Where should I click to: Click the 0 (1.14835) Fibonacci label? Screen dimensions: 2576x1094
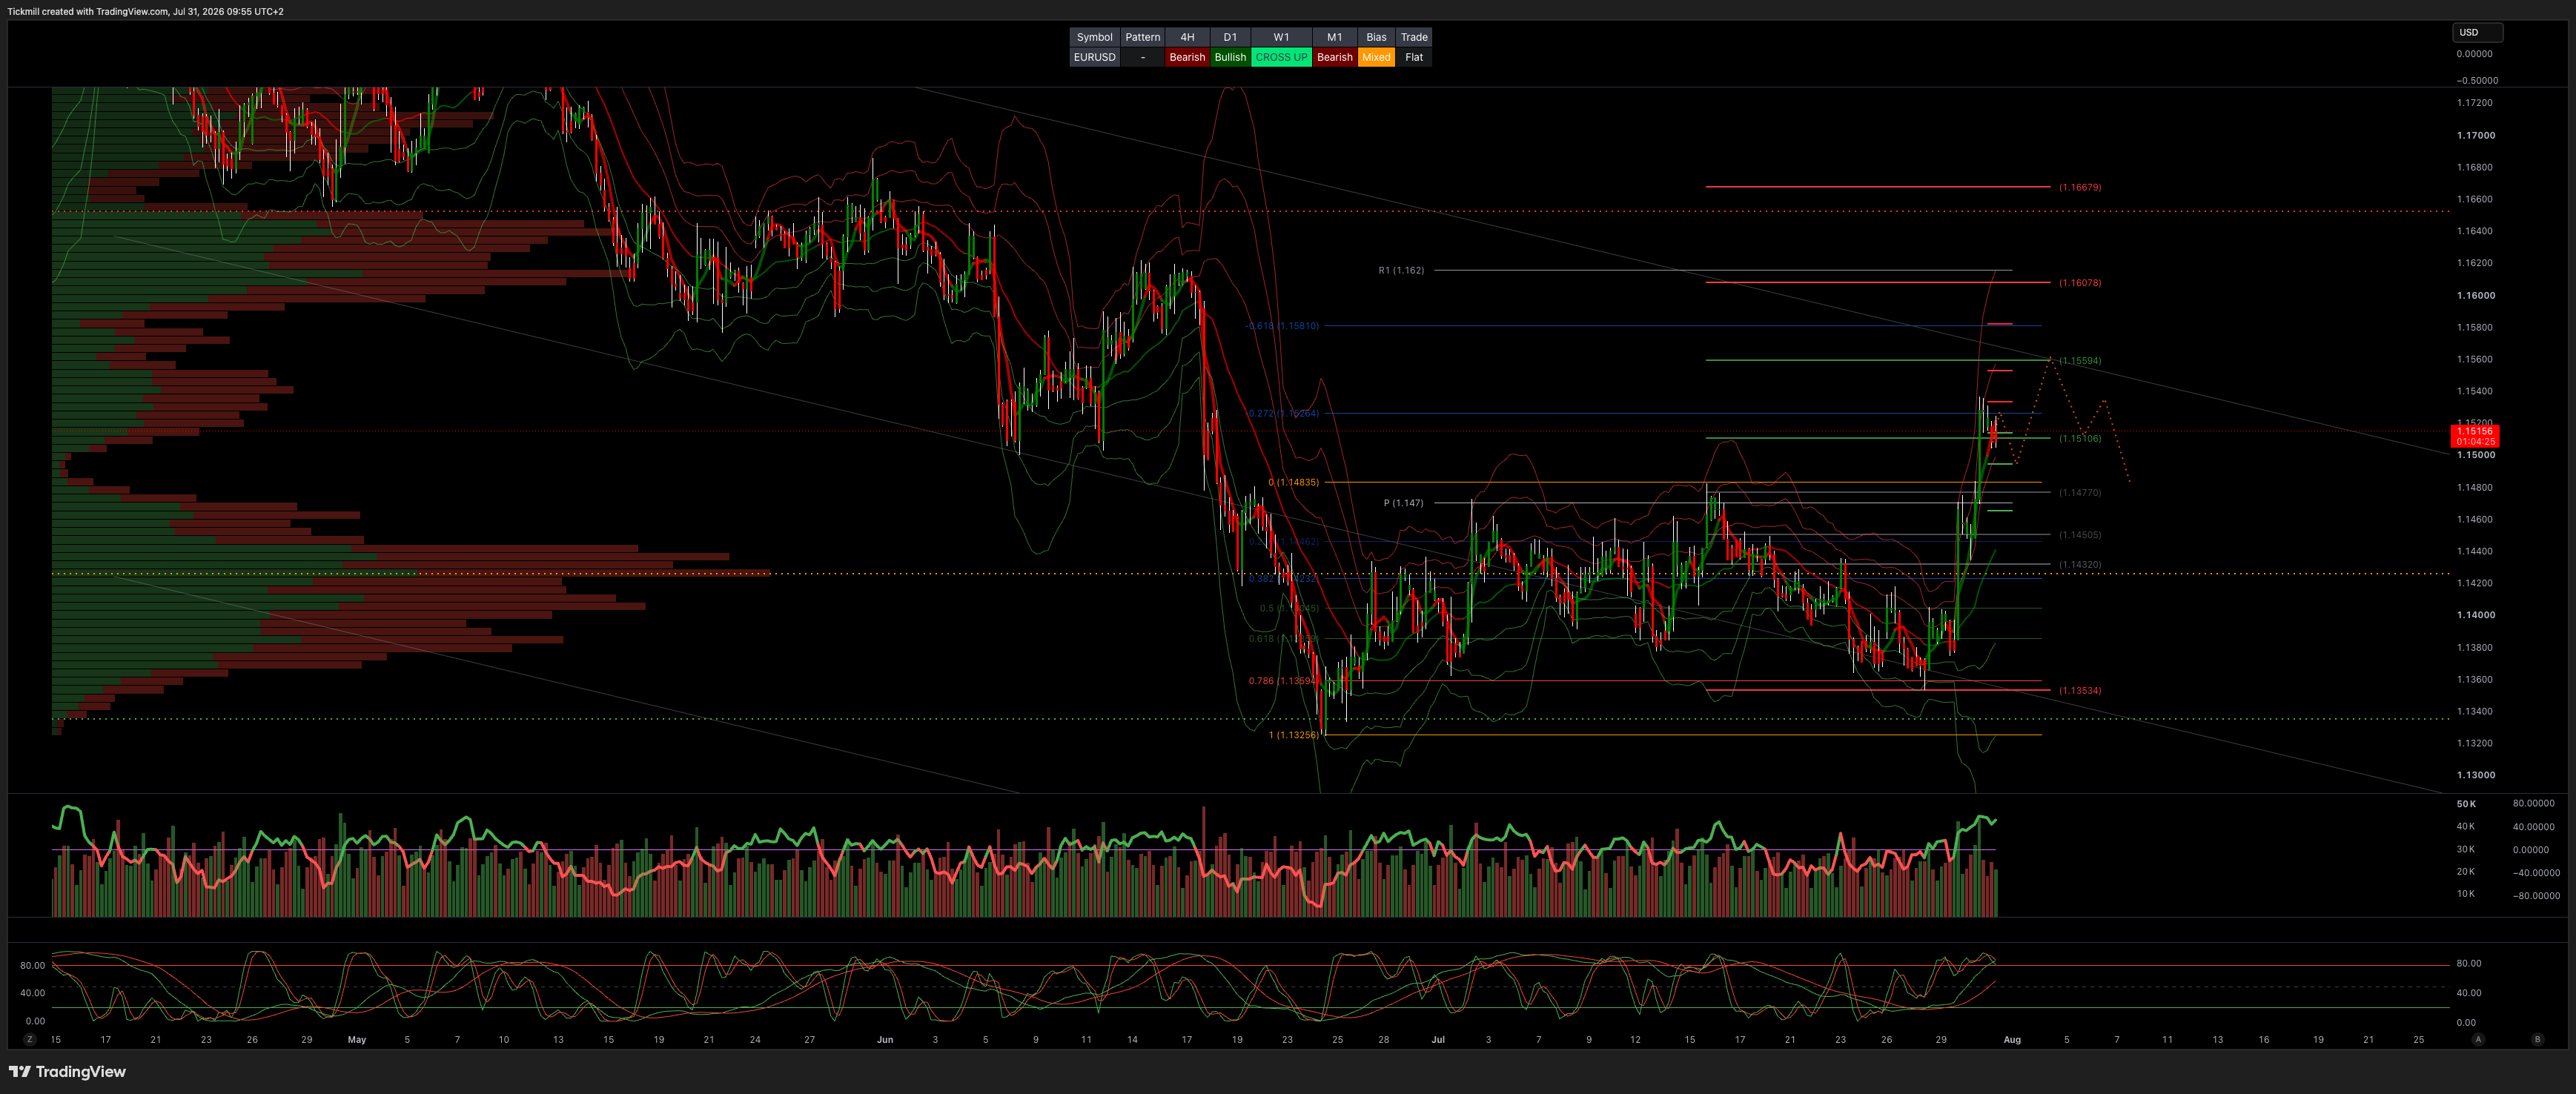pyautogui.click(x=1293, y=482)
